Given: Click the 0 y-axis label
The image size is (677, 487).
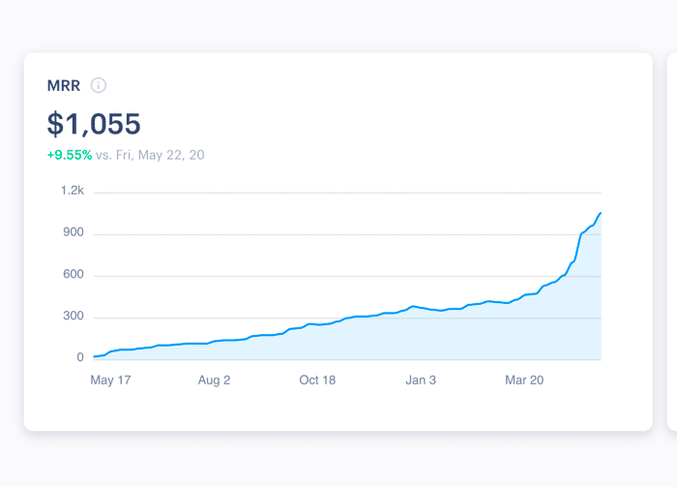Looking at the screenshot, I should [80, 357].
